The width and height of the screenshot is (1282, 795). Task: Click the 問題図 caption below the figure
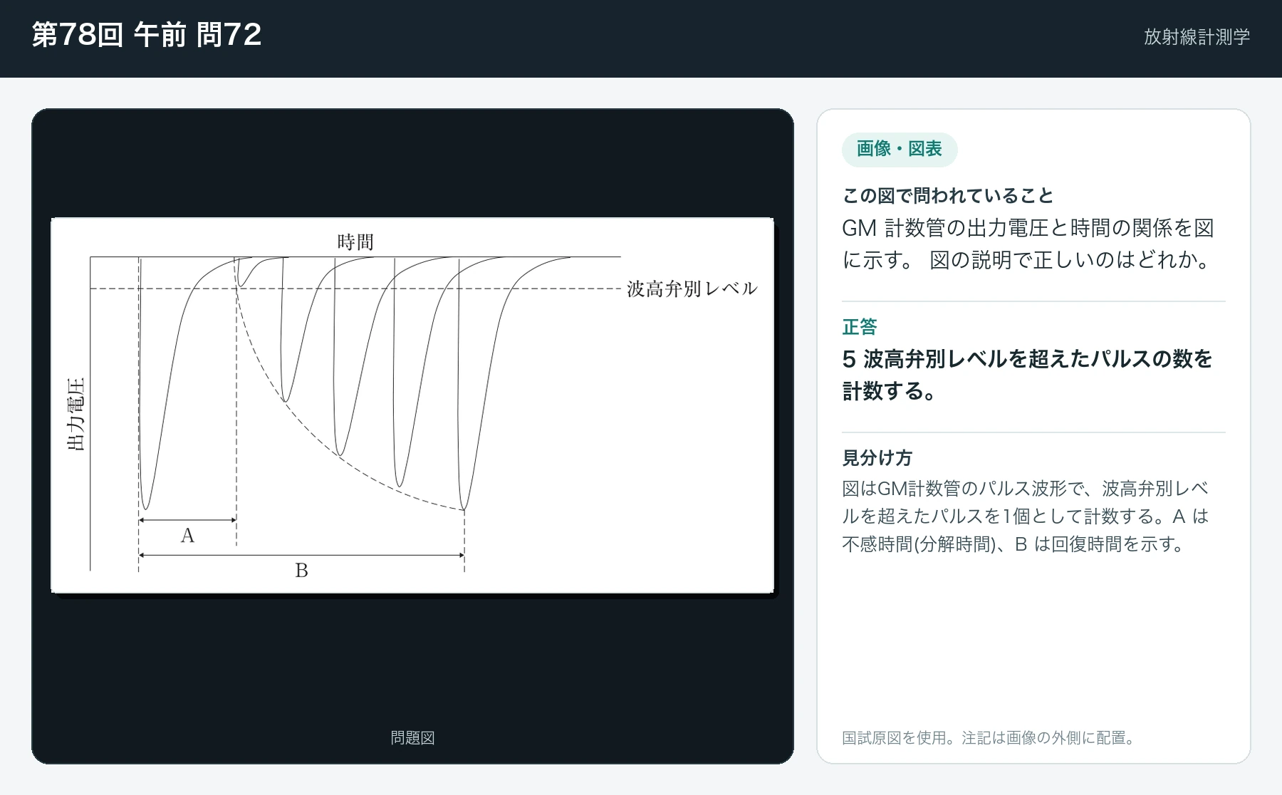tap(412, 738)
